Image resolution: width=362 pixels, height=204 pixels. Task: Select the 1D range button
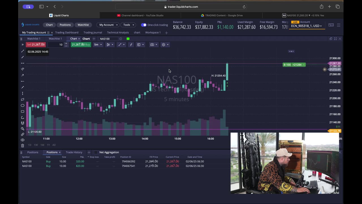click(29, 145)
